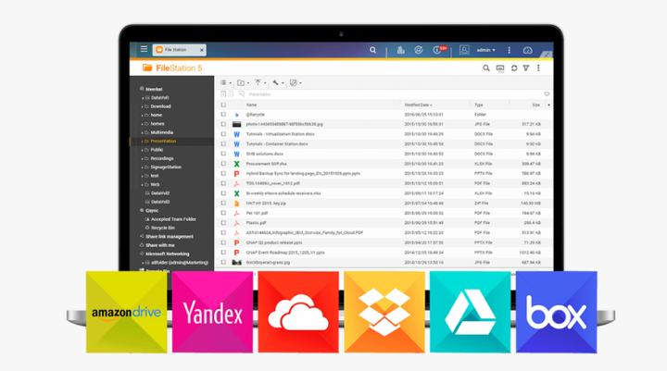Check box for QNAP Event Roadmap pptx

223,253
